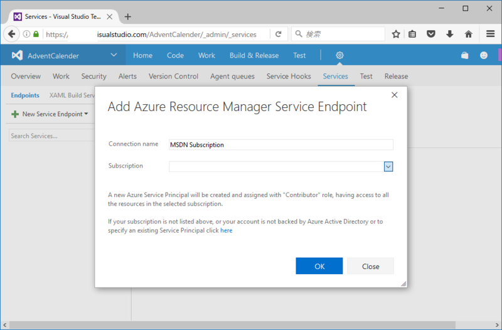The height and width of the screenshot is (330, 502).
Task: Click the scroll left arrow at bottom
Action: pyautogui.click(x=4, y=325)
